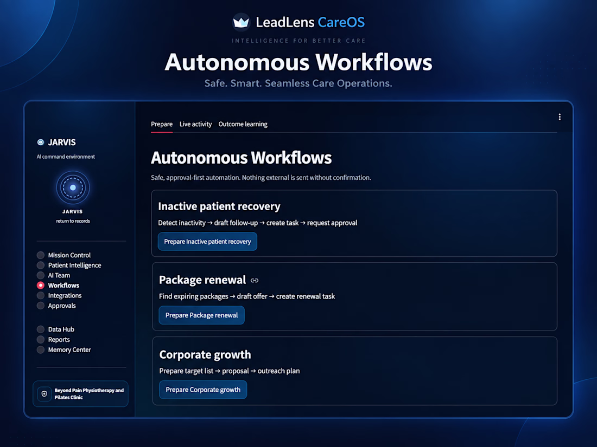Click the Prepare Package renewal button
The width and height of the screenshot is (597, 447).
pyautogui.click(x=201, y=315)
